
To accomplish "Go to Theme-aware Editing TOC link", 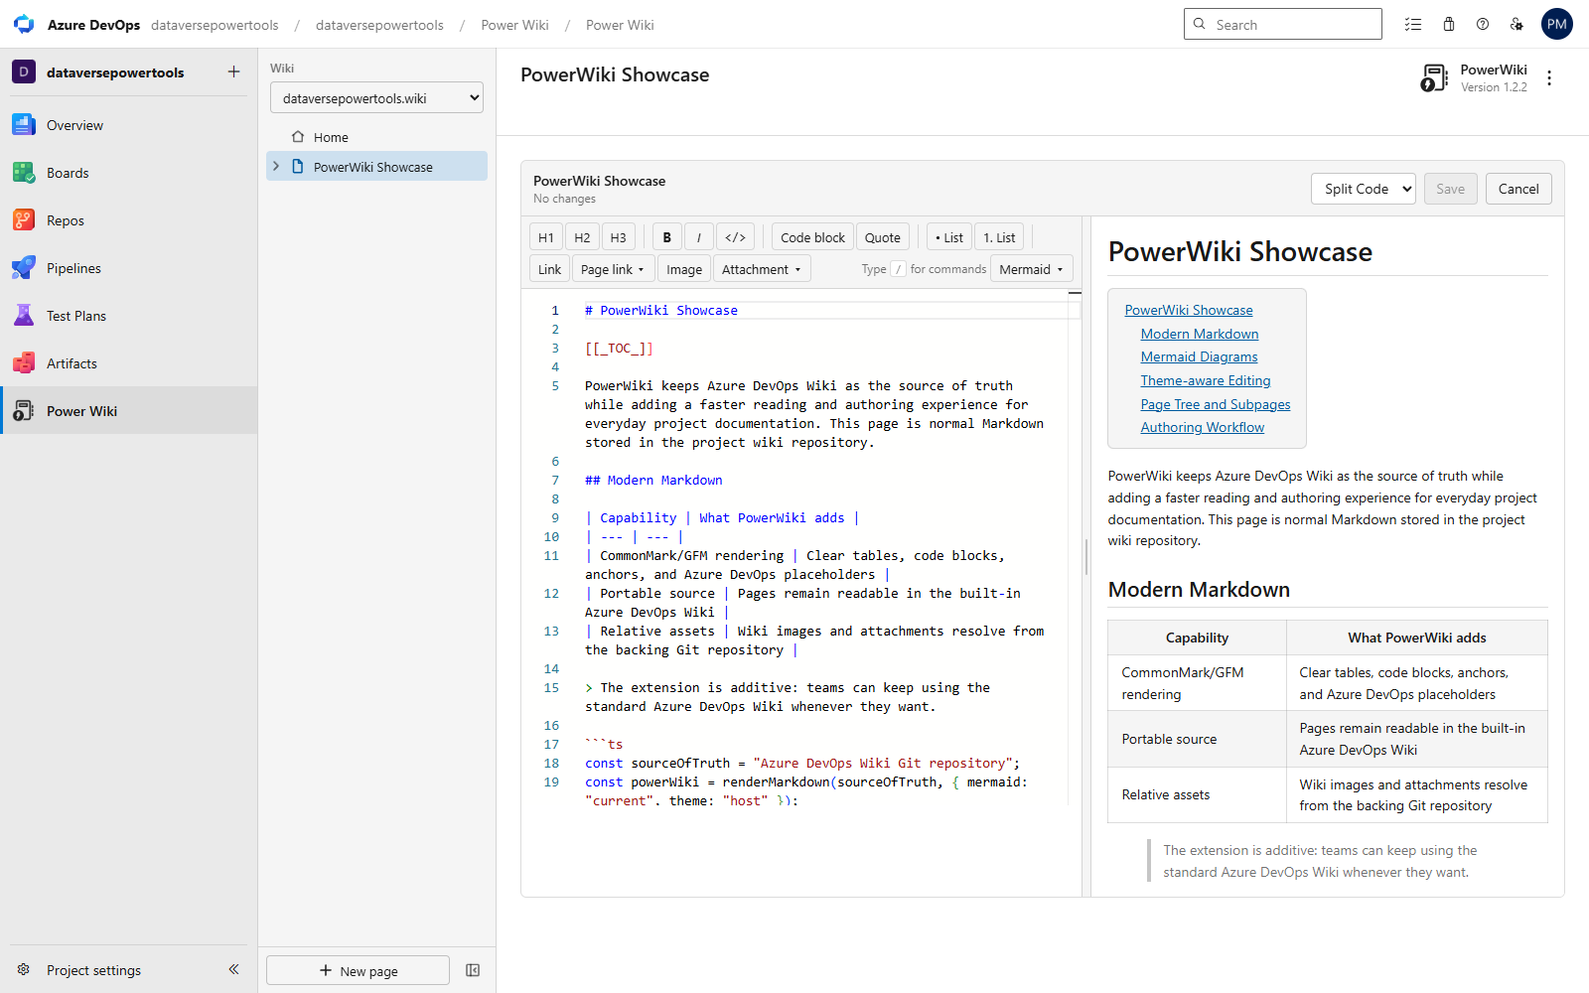I will click(1205, 380).
